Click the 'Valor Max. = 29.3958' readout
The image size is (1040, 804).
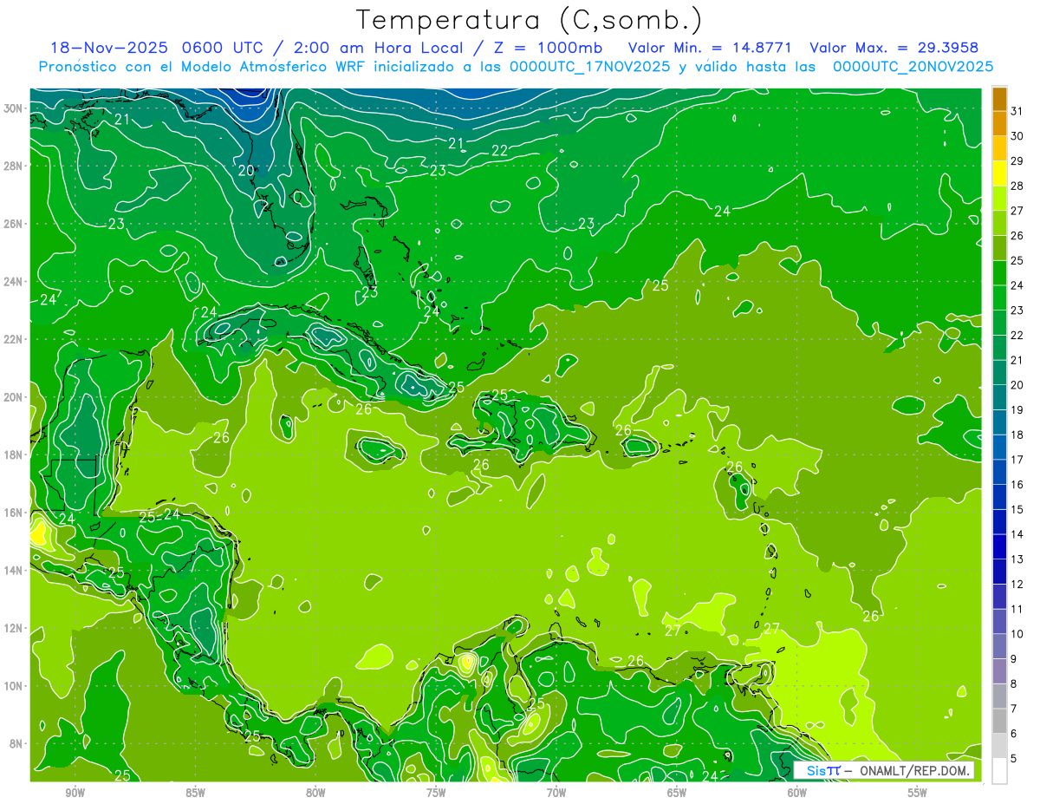(894, 48)
